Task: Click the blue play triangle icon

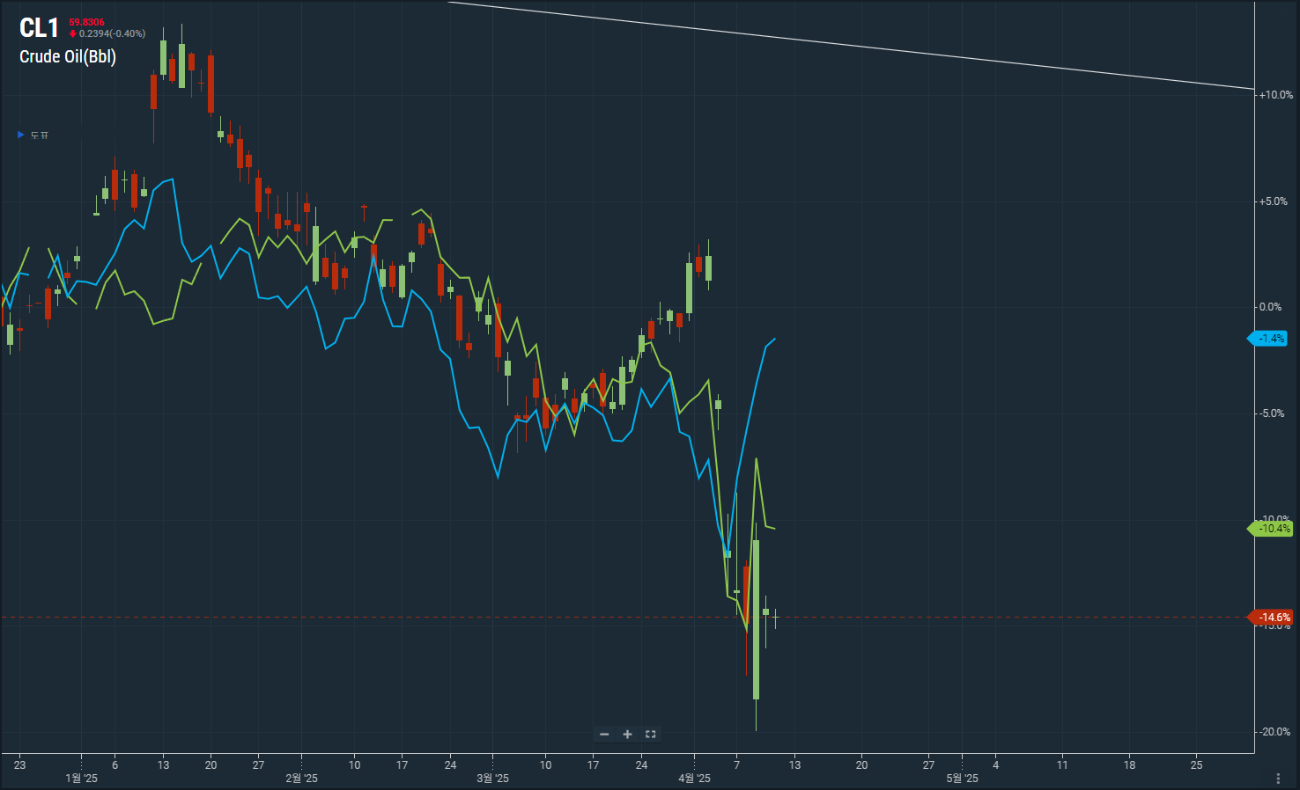Action: coord(21,135)
